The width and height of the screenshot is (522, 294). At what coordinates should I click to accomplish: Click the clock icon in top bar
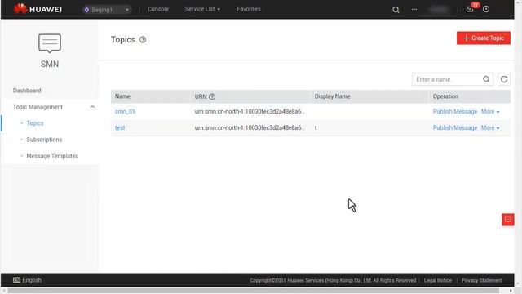486,9
